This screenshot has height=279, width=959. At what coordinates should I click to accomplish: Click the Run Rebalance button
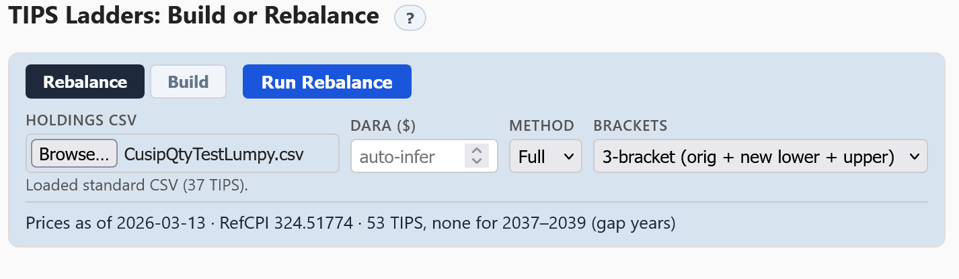327,82
